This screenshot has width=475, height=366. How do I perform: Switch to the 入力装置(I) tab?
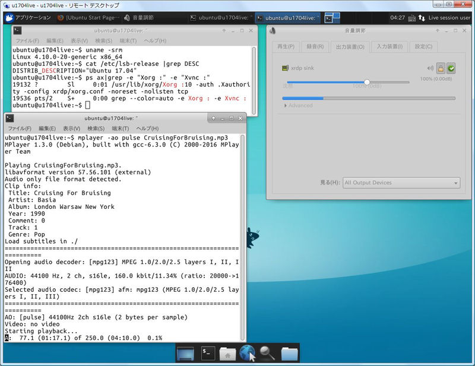[389, 47]
